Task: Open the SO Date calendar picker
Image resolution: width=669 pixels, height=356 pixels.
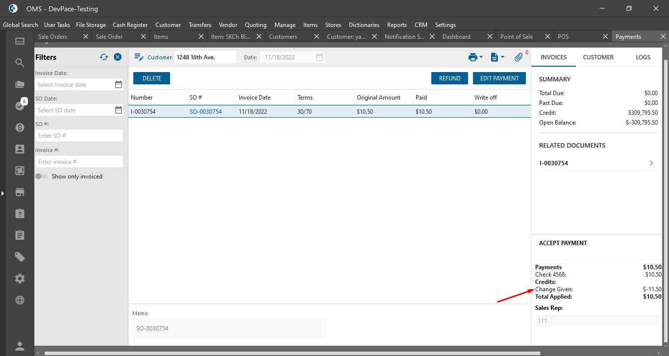Action: [119, 110]
